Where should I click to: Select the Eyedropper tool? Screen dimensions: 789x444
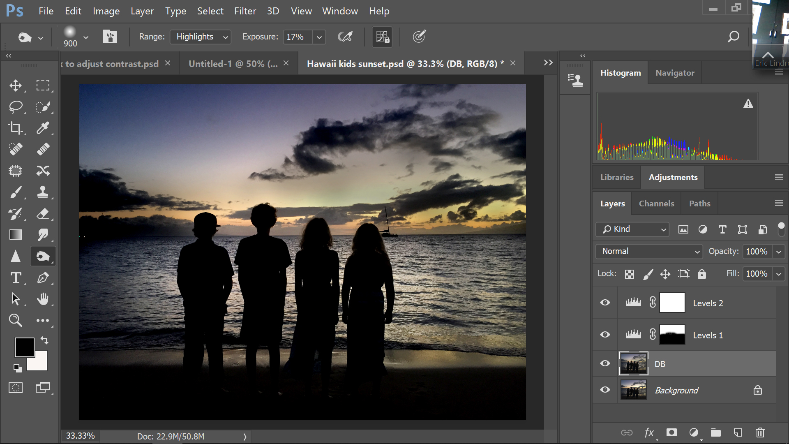(x=43, y=128)
